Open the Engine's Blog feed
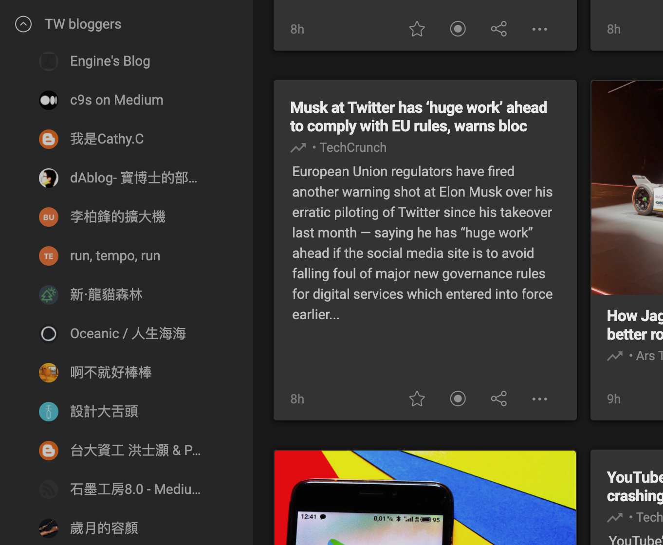Viewport: 663px width, 545px height. [x=110, y=61]
